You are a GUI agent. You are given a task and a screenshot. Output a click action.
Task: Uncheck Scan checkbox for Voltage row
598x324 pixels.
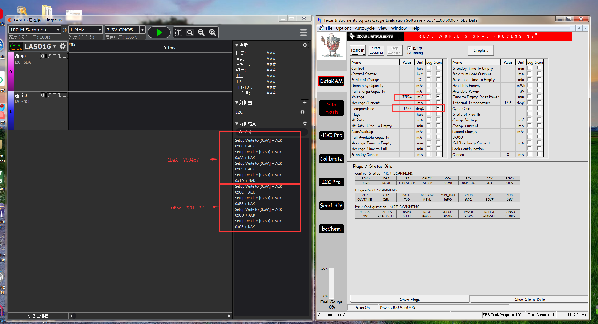(438, 96)
